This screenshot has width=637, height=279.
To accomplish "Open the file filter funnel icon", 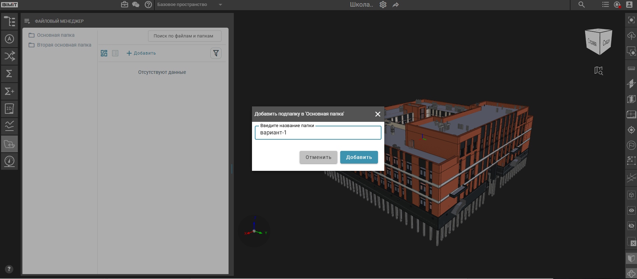I will coord(216,53).
